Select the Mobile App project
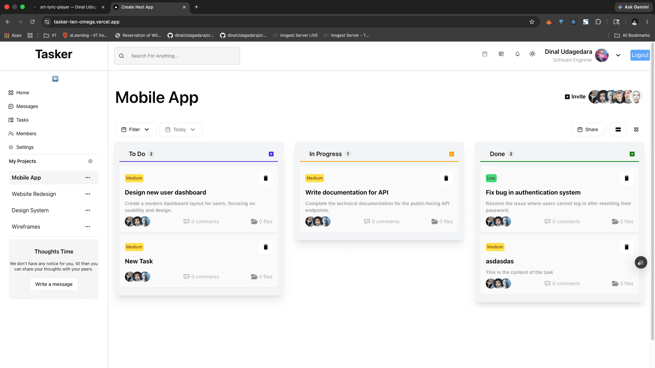Screen dimensions: 655x368 coord(26,178)
